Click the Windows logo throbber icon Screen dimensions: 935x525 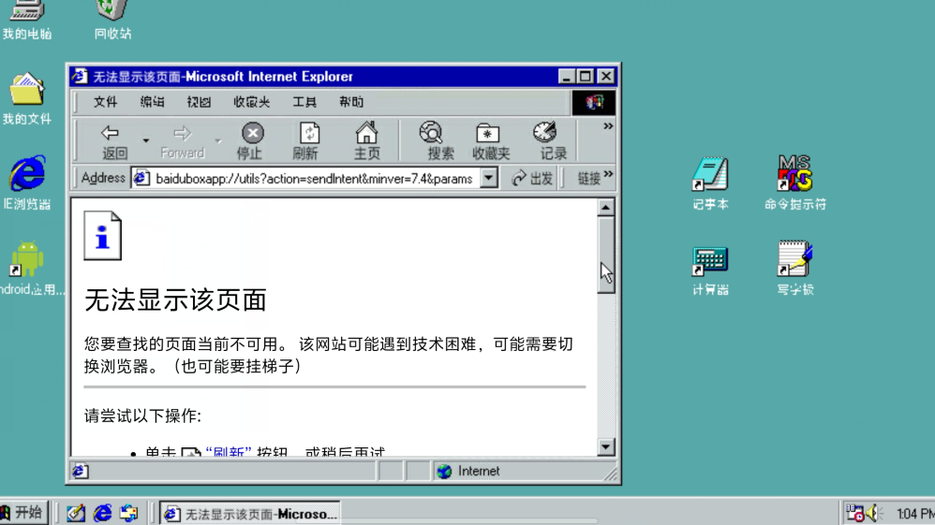click(593, 103)
